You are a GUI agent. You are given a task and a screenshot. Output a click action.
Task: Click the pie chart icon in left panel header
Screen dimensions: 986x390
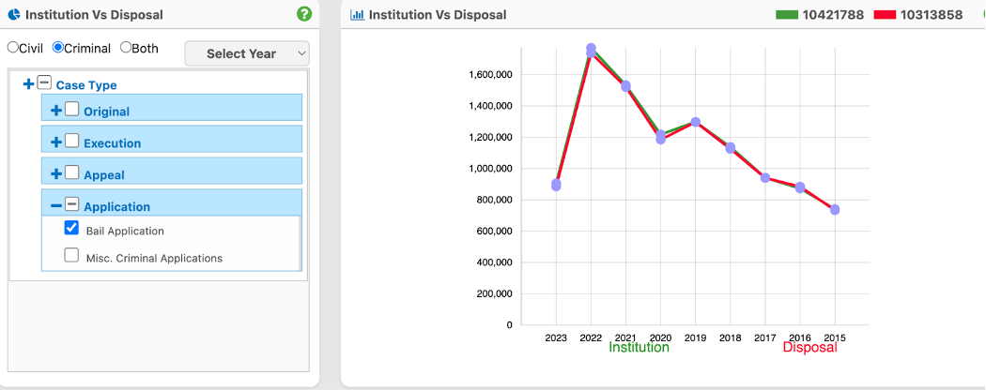tap(14, 15)
